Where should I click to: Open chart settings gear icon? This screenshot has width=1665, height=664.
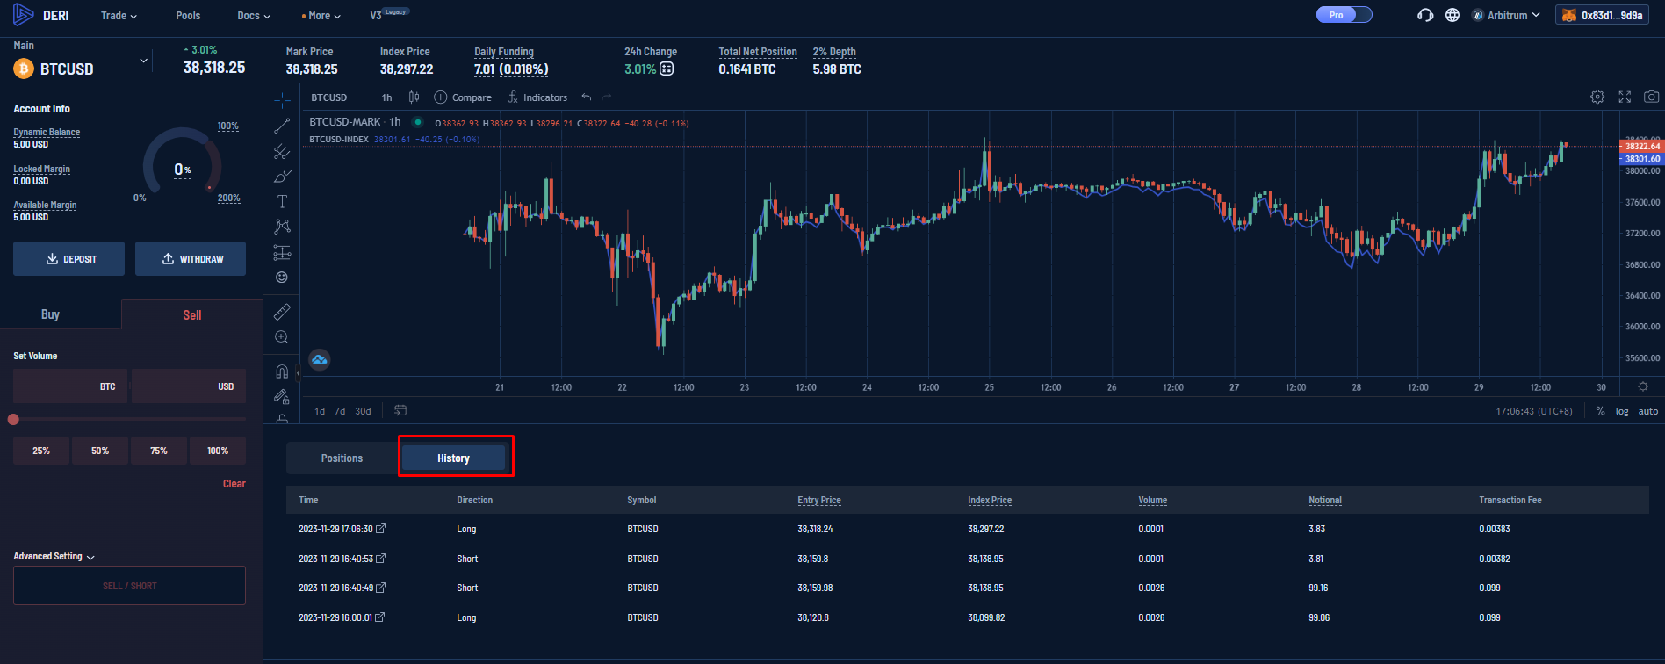(x=1597, y=97)
